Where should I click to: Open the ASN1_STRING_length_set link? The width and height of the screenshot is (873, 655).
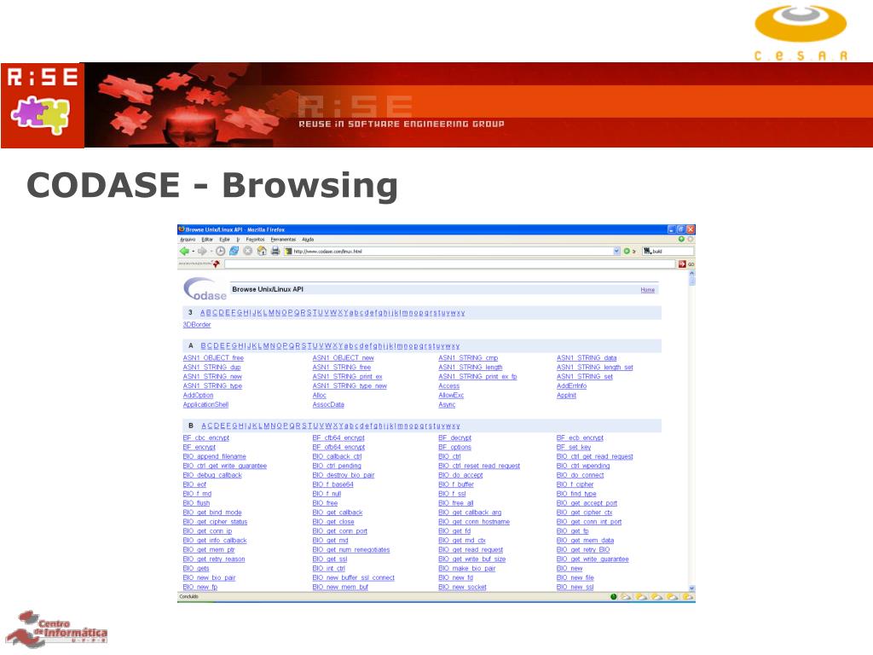pos(594,368)
